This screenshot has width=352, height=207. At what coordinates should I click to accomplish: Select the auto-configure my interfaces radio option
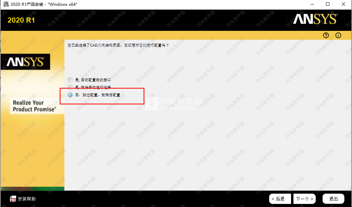(70, 80)
